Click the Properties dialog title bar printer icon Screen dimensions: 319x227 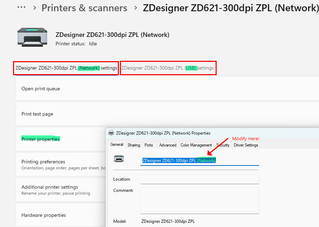pyautogui.click(x=111, y=133)
